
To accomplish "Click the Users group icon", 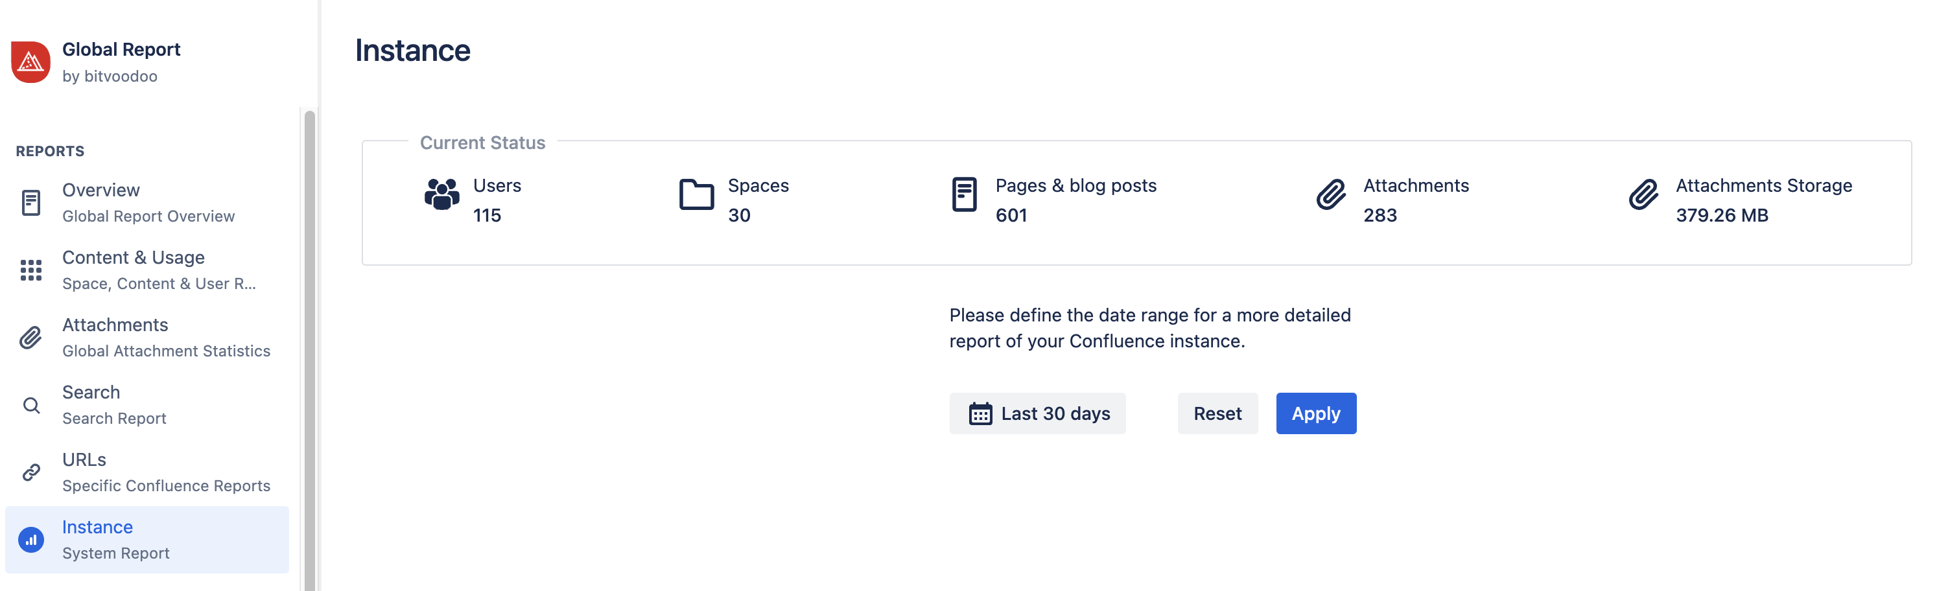I will pos(442,194).
